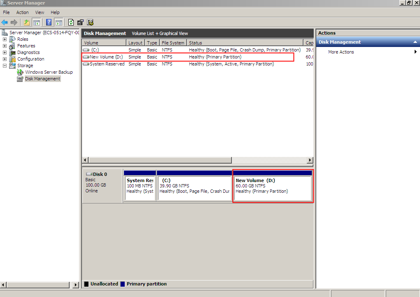Open the Action menu
Viewport: 420px width, 297px height.
pyautogui.click(x=22, y=12)
